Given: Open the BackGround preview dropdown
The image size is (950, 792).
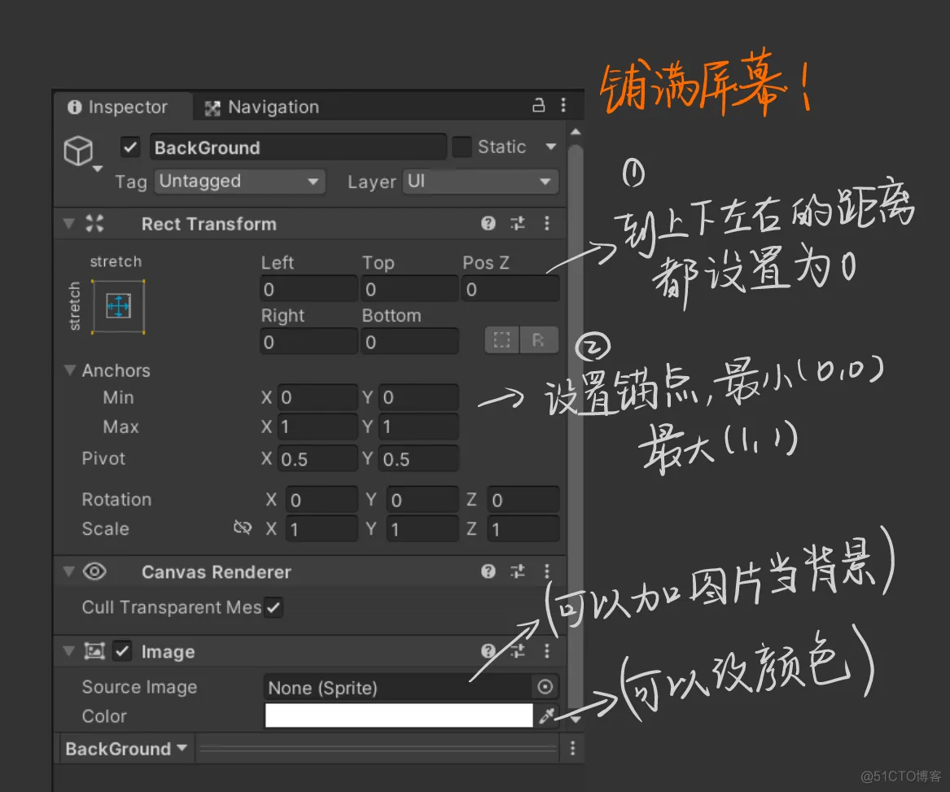Looking at the screenshot, I should point(126,748).
